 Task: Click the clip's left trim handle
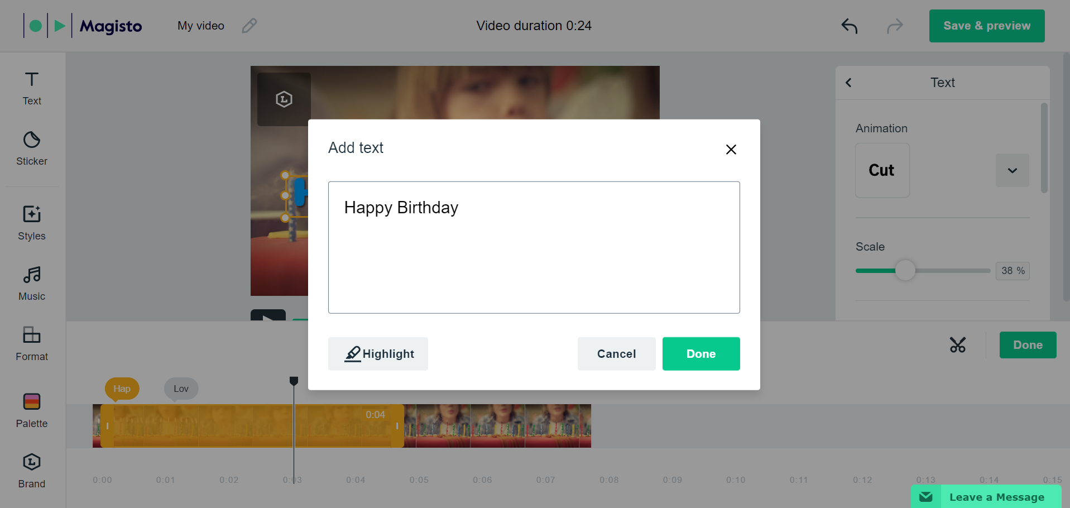click(x=107, y=426)
